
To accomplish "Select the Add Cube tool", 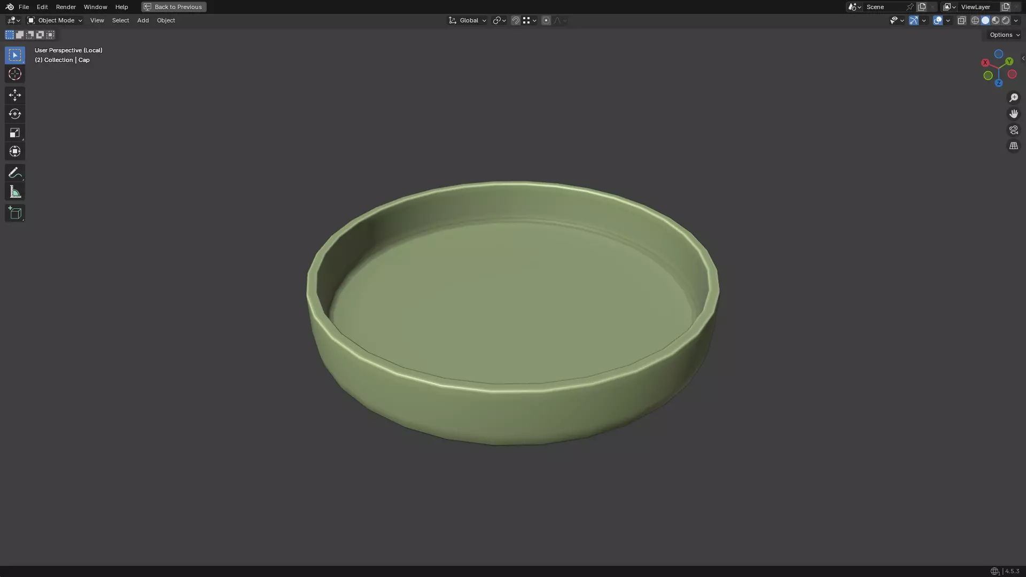I will [x=14, y=213].
